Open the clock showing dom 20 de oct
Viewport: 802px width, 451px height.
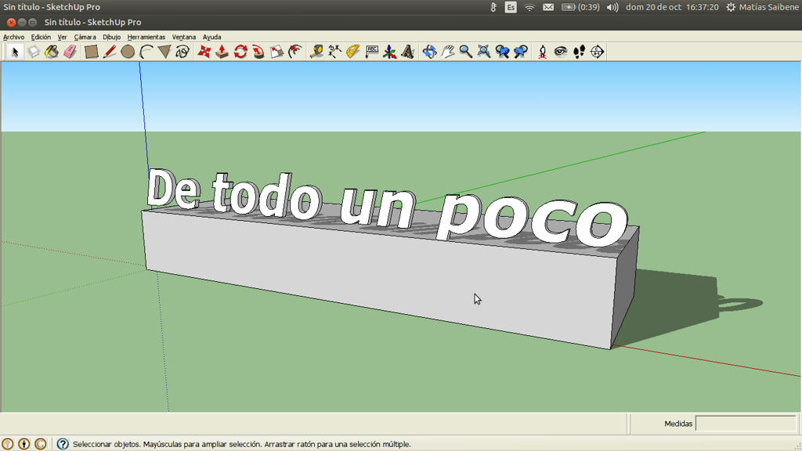[672, 7]
